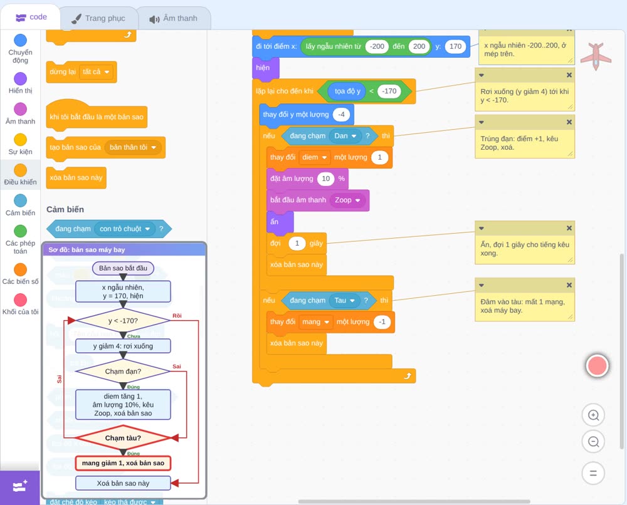
Task: Close the 'Đâm vào tàu' comment
Action: point(569,285)
